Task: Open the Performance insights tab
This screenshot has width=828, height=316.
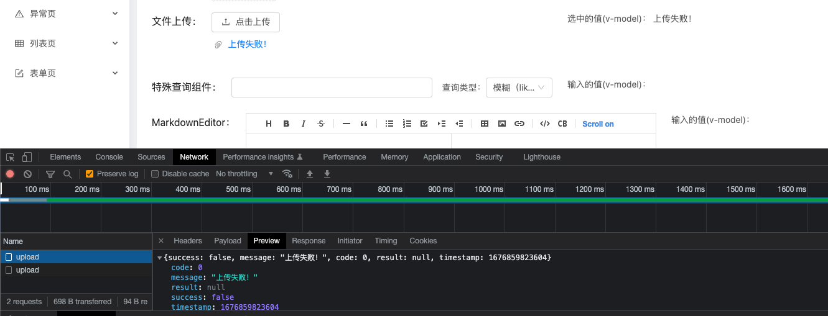Action: pos(263,157)
